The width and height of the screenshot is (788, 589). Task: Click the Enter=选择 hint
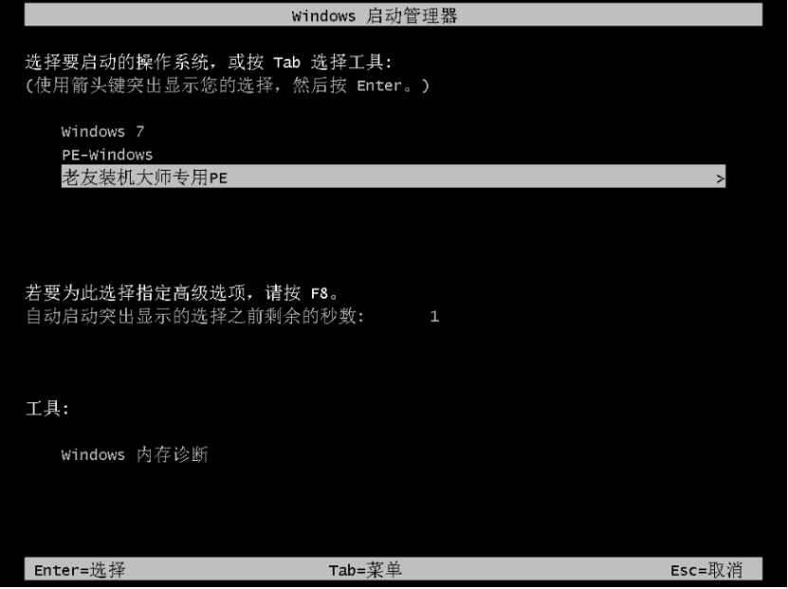[x=80, y=570]
